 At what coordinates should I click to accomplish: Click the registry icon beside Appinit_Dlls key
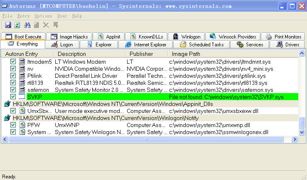click(7, 104)
